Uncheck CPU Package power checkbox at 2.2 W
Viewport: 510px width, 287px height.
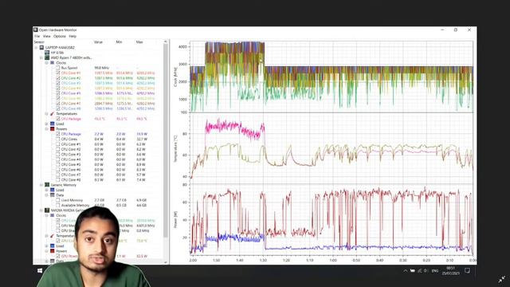[58, 134]
